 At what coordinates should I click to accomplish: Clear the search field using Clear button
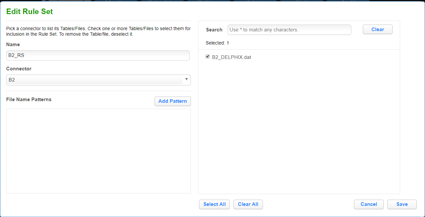[378, 29]
